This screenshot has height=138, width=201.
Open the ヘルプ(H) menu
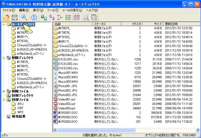pyautogui.click(x=92, y=10)
